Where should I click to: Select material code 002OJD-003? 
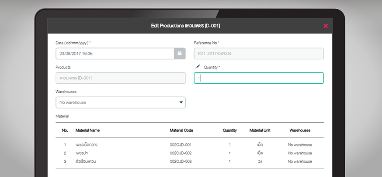(x=181, y=161)
